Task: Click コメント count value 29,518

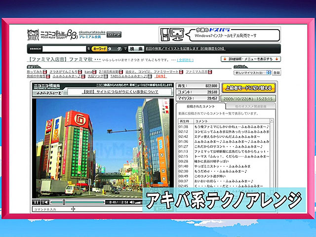Action: (x=212, y=92)
